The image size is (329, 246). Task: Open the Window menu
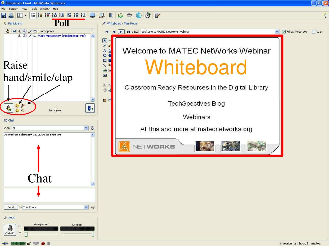tap(45, 9)
